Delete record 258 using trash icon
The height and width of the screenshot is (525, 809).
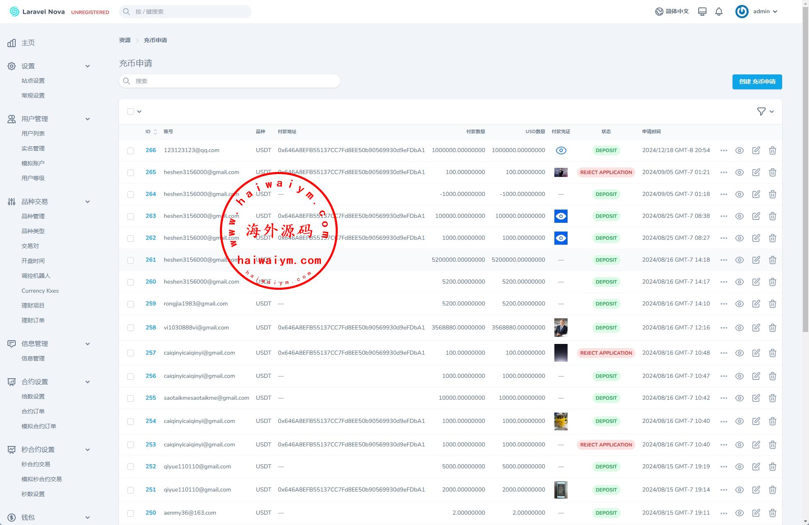[x=772, y=328]
